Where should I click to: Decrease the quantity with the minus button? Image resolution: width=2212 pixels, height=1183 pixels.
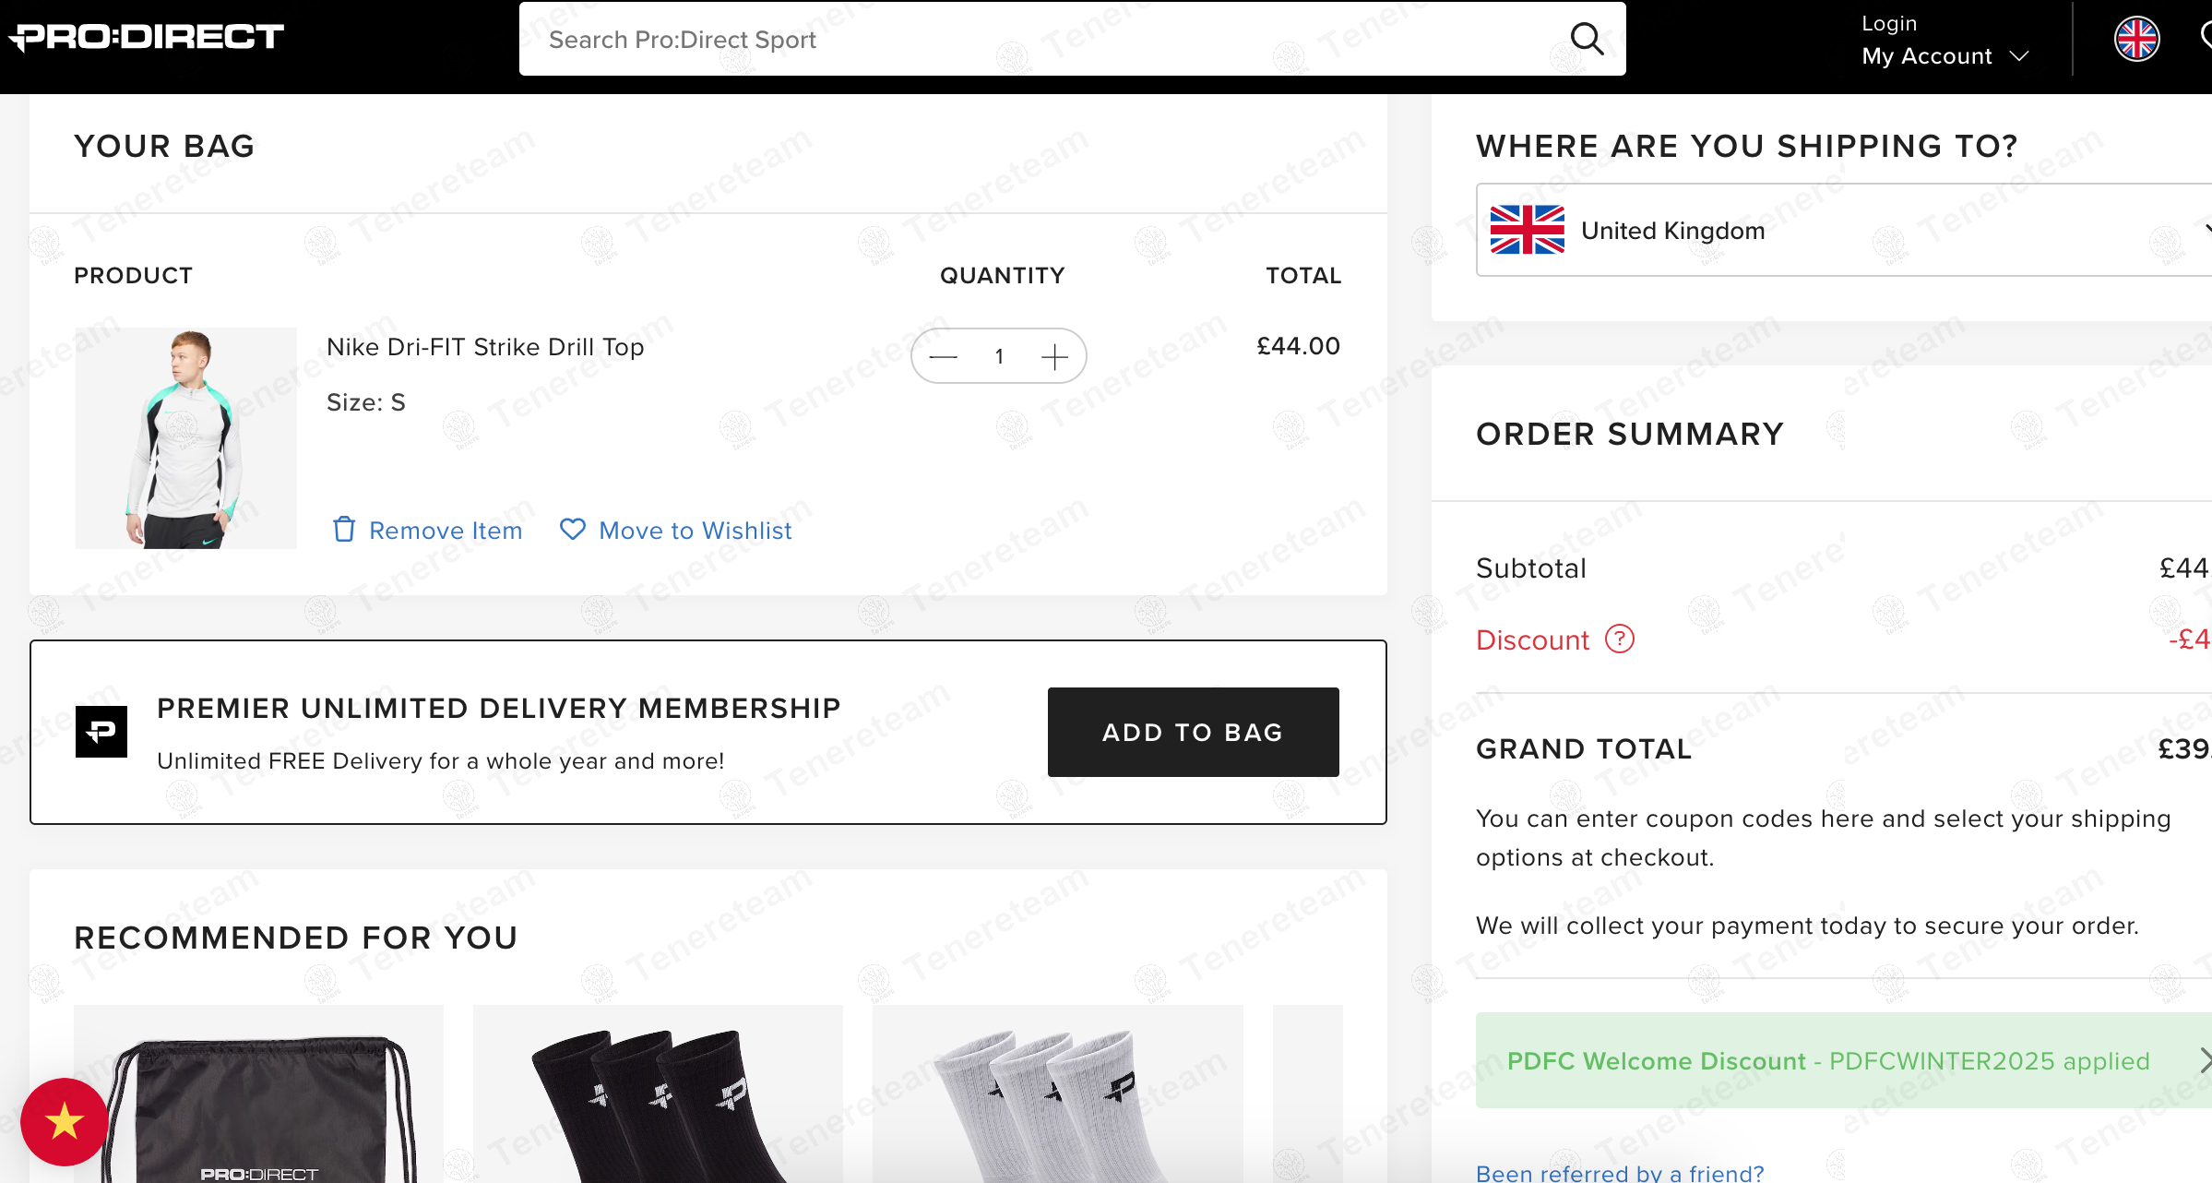pos(942,355)
